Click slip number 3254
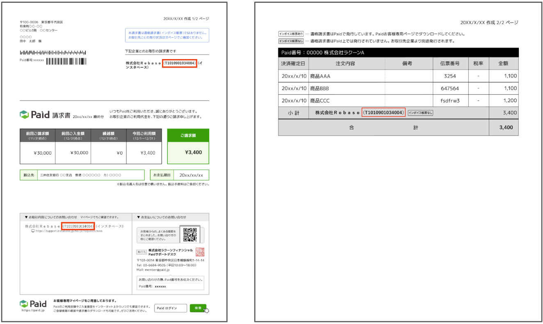543x324 pixels. 450,76
